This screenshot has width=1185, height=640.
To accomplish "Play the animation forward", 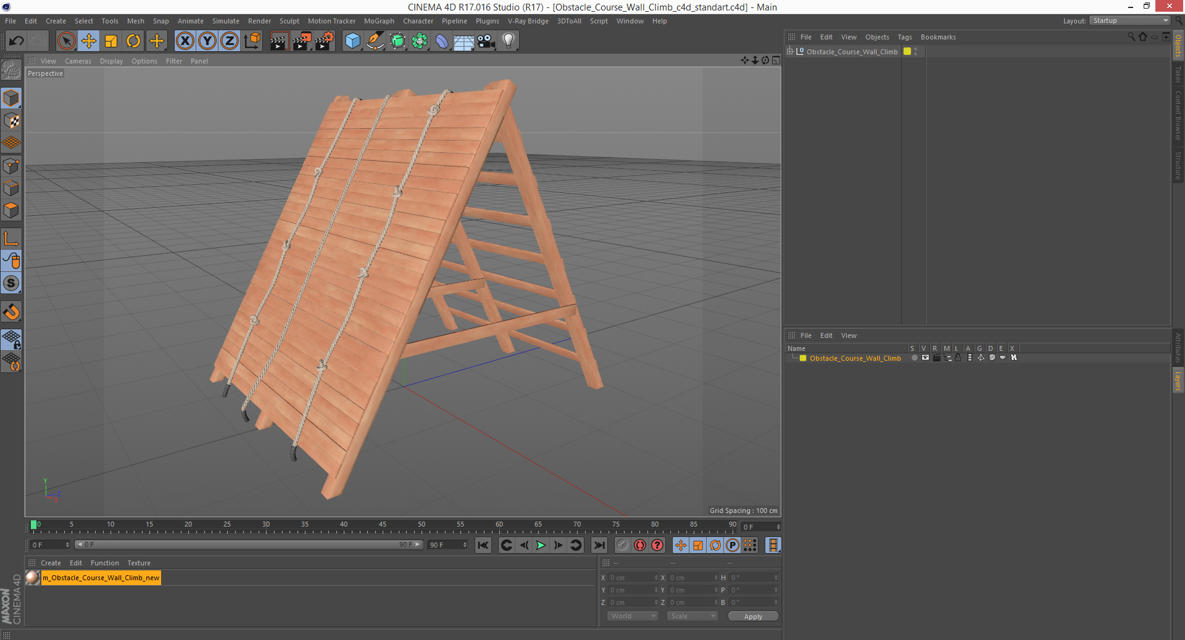I will click(x=541, y=545).
